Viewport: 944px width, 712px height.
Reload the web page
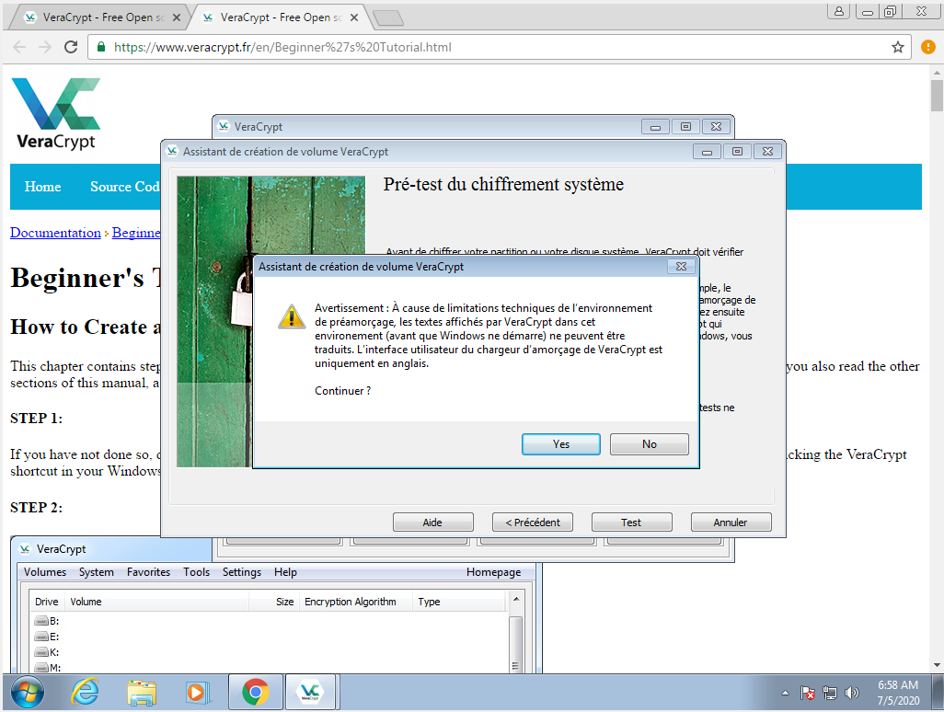point(71,47)
